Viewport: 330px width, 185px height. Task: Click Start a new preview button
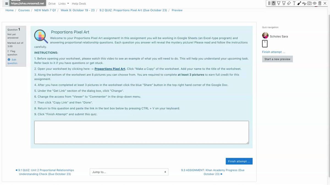pos(277,59)
